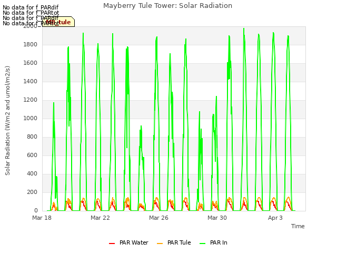
Task: Click the Mar 18 x-axis label
Action: [42, 218]
